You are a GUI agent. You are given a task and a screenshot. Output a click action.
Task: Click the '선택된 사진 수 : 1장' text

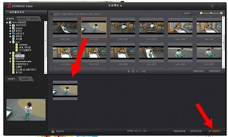(136, 131)
